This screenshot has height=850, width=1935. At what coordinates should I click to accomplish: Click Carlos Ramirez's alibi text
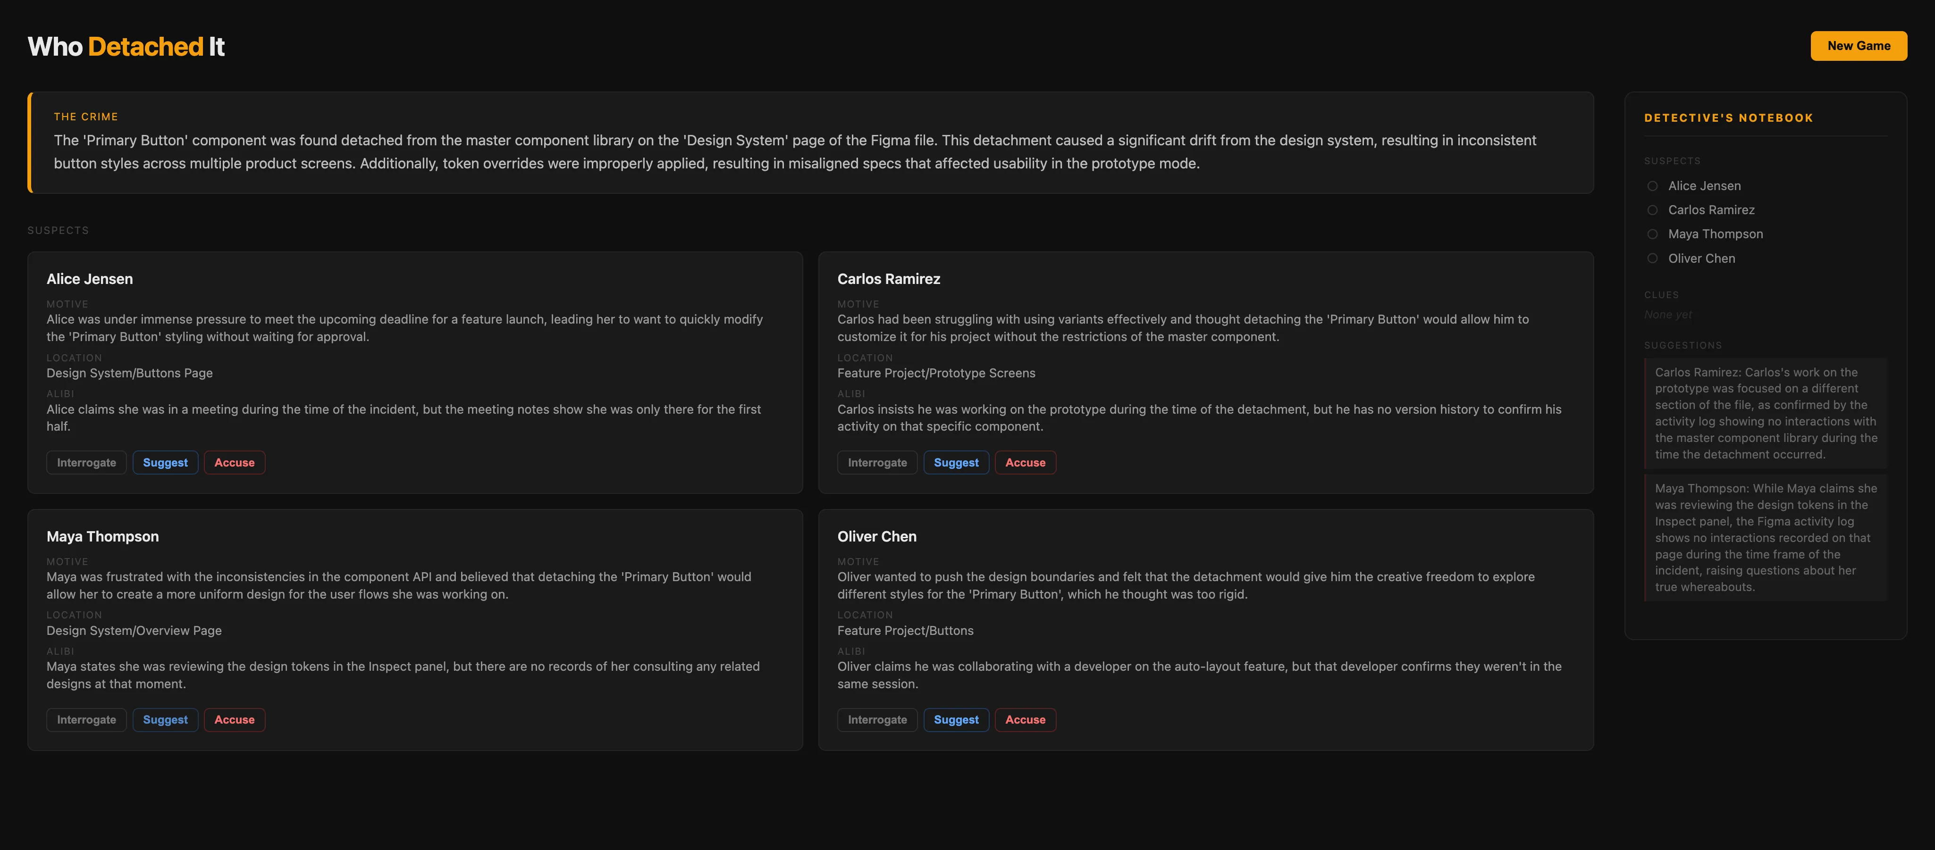click(1199, 417)
